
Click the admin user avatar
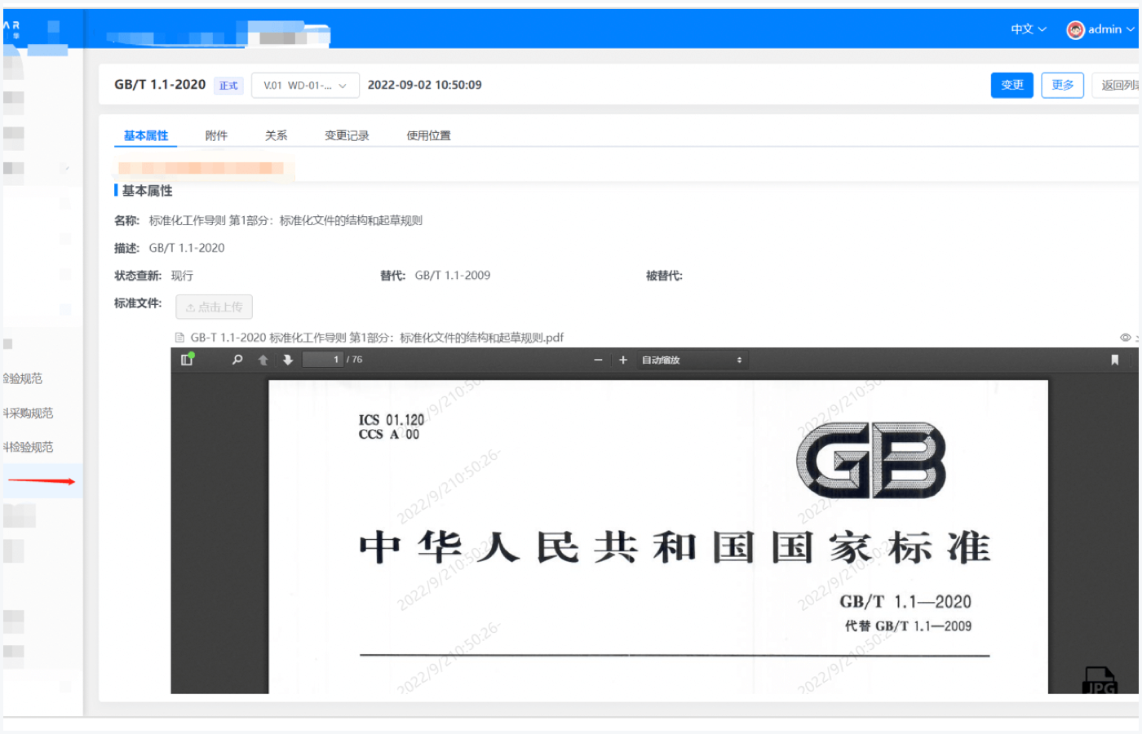tap(1075, 29)
